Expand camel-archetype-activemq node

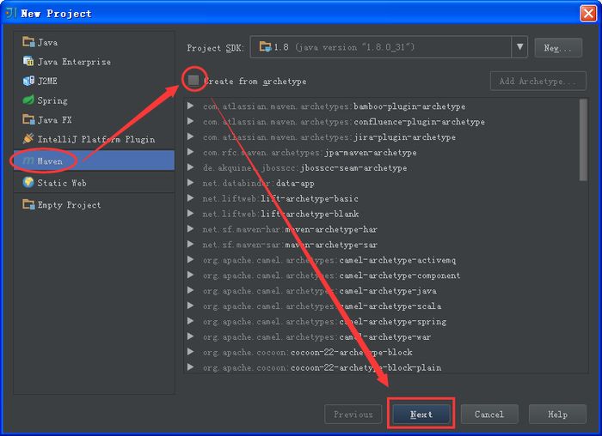(x=190, y=259)
